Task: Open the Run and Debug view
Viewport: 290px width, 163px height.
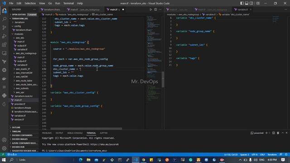Action: click(x=4, y=36)
